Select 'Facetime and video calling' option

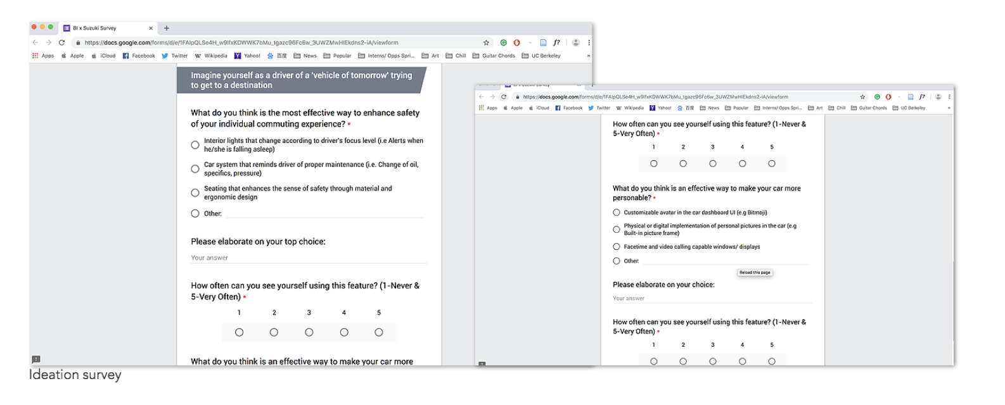(x=617, y=247)
